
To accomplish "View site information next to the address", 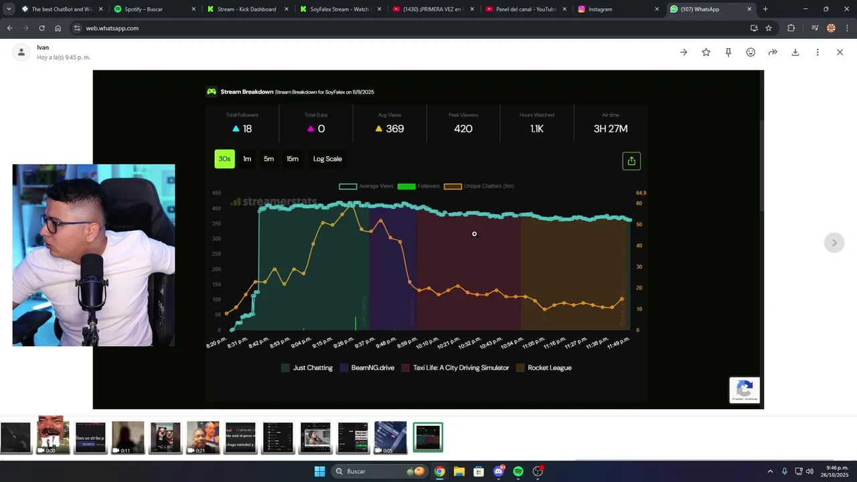I will [x=77, y=28].
